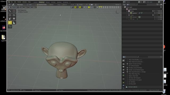Click the wireframe shading sphere

point(87,7)
